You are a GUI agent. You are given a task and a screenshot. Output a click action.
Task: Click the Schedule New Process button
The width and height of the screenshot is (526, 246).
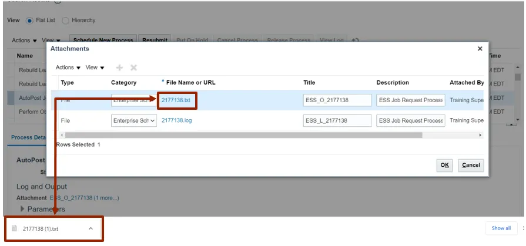click(x=103, y=39)
